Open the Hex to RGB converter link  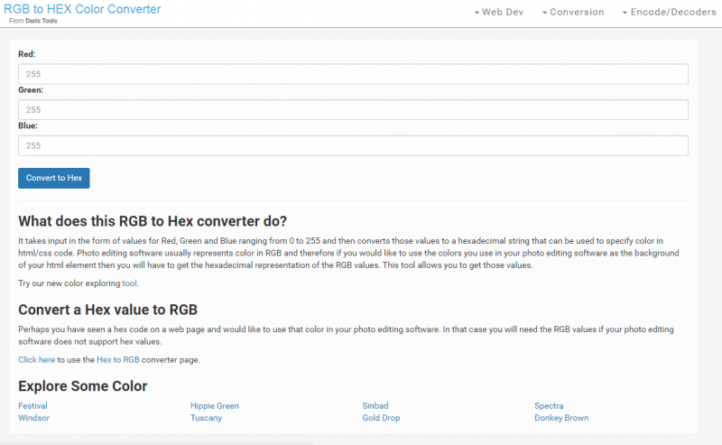(117, 359)
